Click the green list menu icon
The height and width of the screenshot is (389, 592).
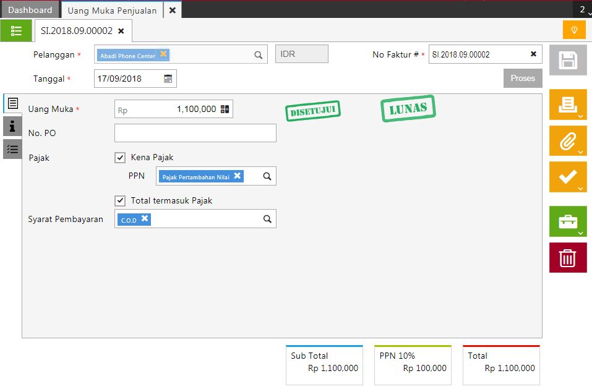click(x=16, y=30)
